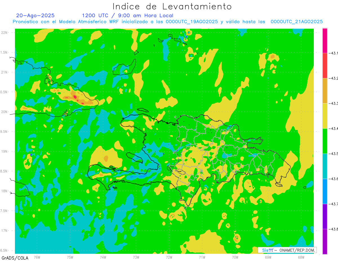Click the '21N' latitude axis label
This screenshot has height=261, width=338.
point(5,72)
